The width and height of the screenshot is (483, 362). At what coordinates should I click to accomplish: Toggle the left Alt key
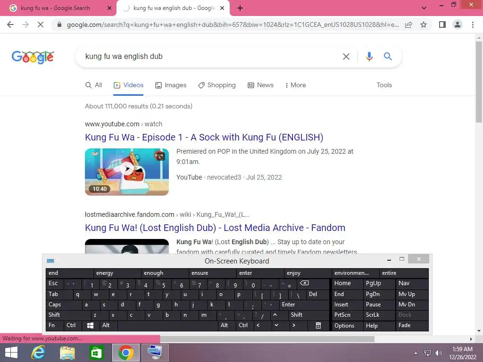pyautogui.click(x=108, y=325)
